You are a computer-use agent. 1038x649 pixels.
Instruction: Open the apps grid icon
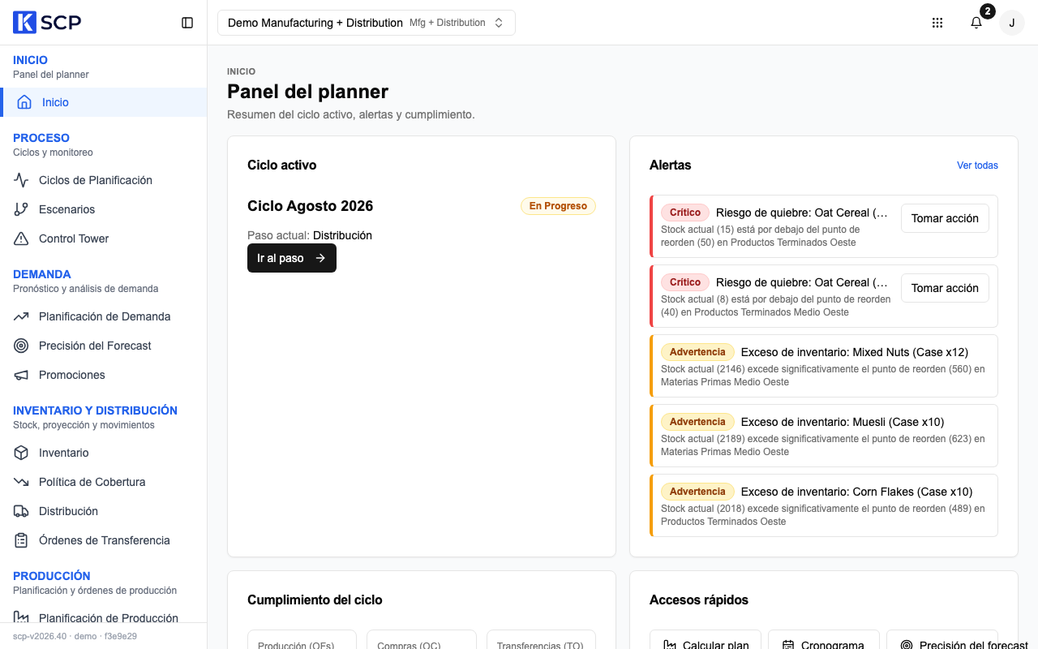(937, 23)
